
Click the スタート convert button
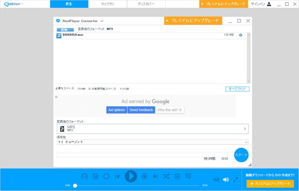241,155
